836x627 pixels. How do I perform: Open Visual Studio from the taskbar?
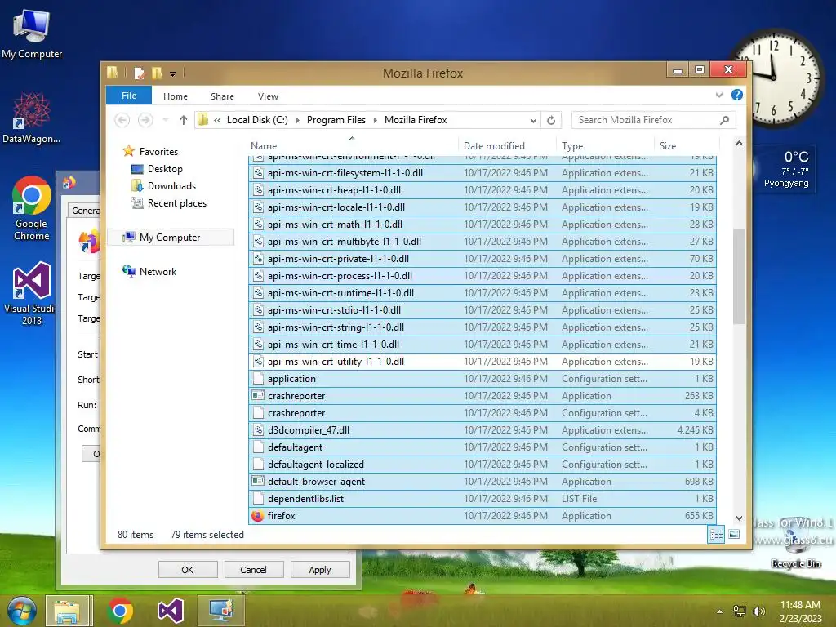point(171,611)
